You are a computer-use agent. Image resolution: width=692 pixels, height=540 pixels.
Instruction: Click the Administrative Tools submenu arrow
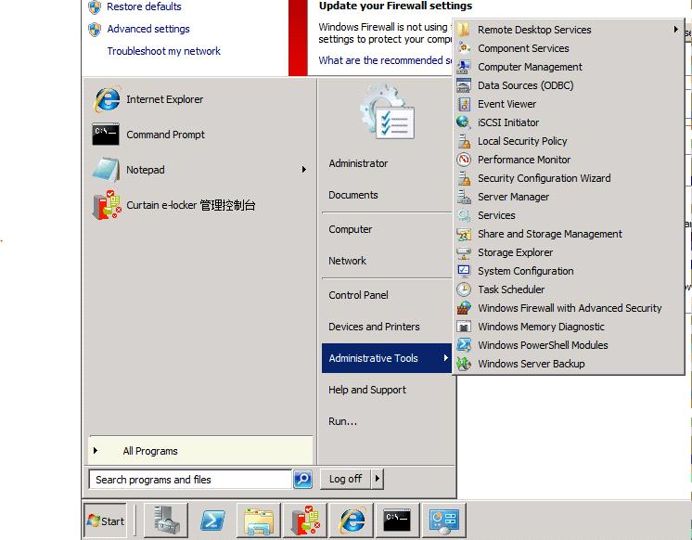446,357
